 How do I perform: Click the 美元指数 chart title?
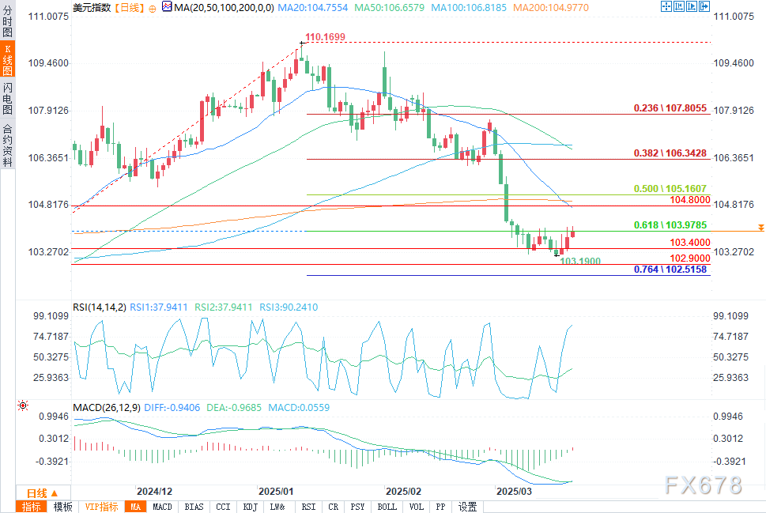pyautogui.click(x=92, y=8)
